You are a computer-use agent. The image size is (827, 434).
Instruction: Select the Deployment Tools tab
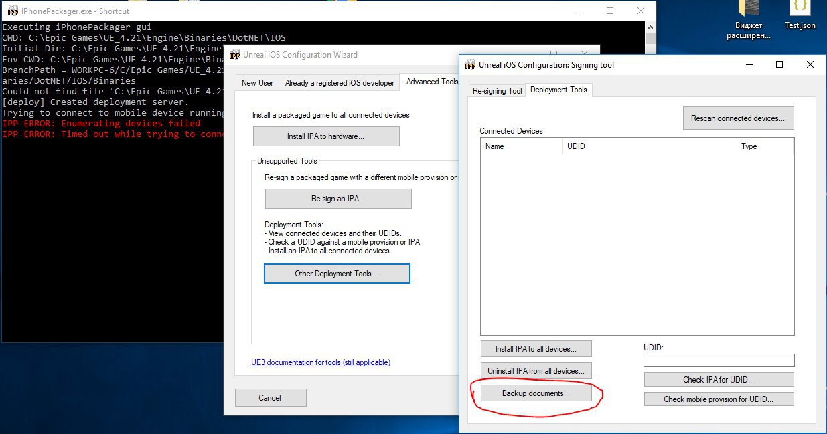[x=558, y=90]
